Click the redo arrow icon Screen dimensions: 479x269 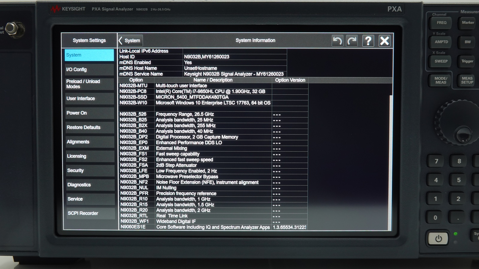(352, 41)
